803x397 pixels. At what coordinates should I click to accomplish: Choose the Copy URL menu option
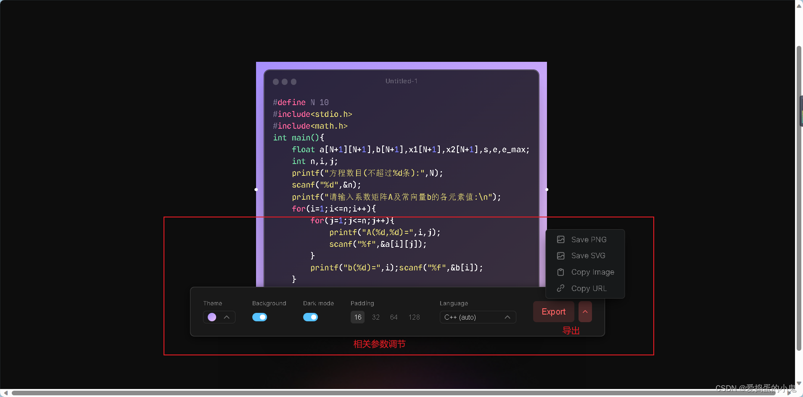coord(585,288)
